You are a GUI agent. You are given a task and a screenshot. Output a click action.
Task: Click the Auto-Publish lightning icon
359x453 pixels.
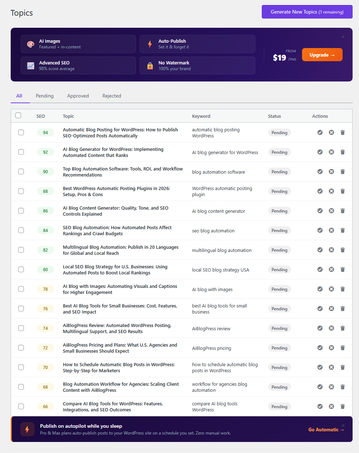click(x=150, y=44)
